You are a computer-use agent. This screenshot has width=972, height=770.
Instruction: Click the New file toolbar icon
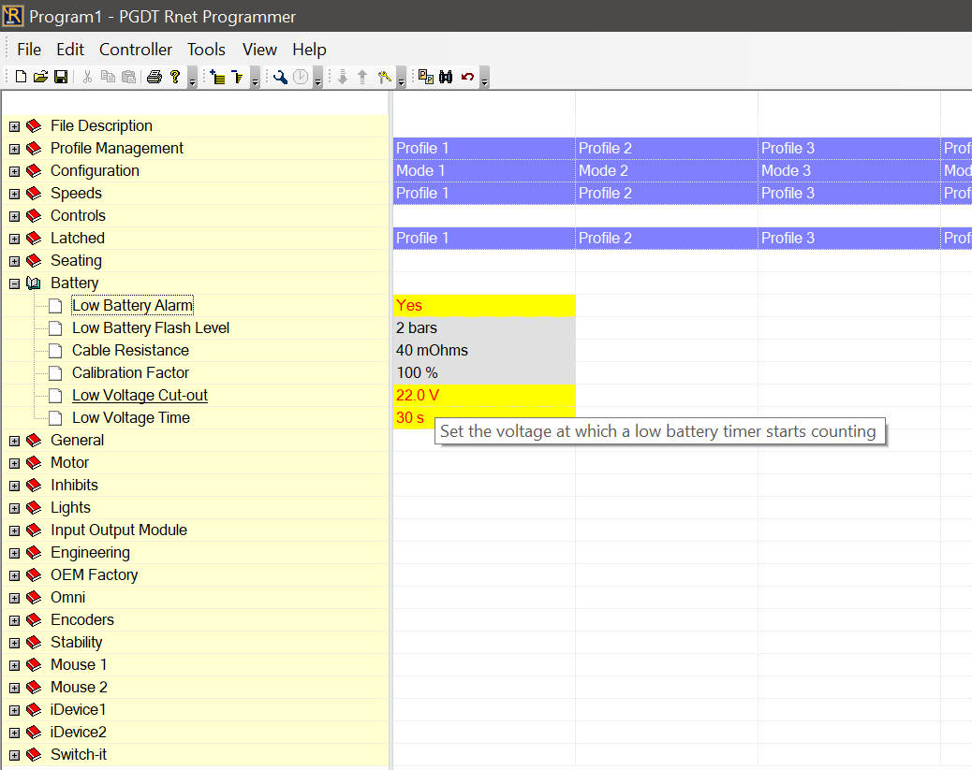(21, 77)
